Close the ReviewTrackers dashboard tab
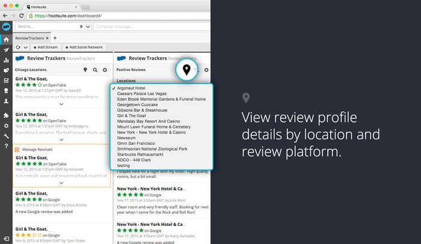Viewport: 421px width, 244px height. (47, 38)
